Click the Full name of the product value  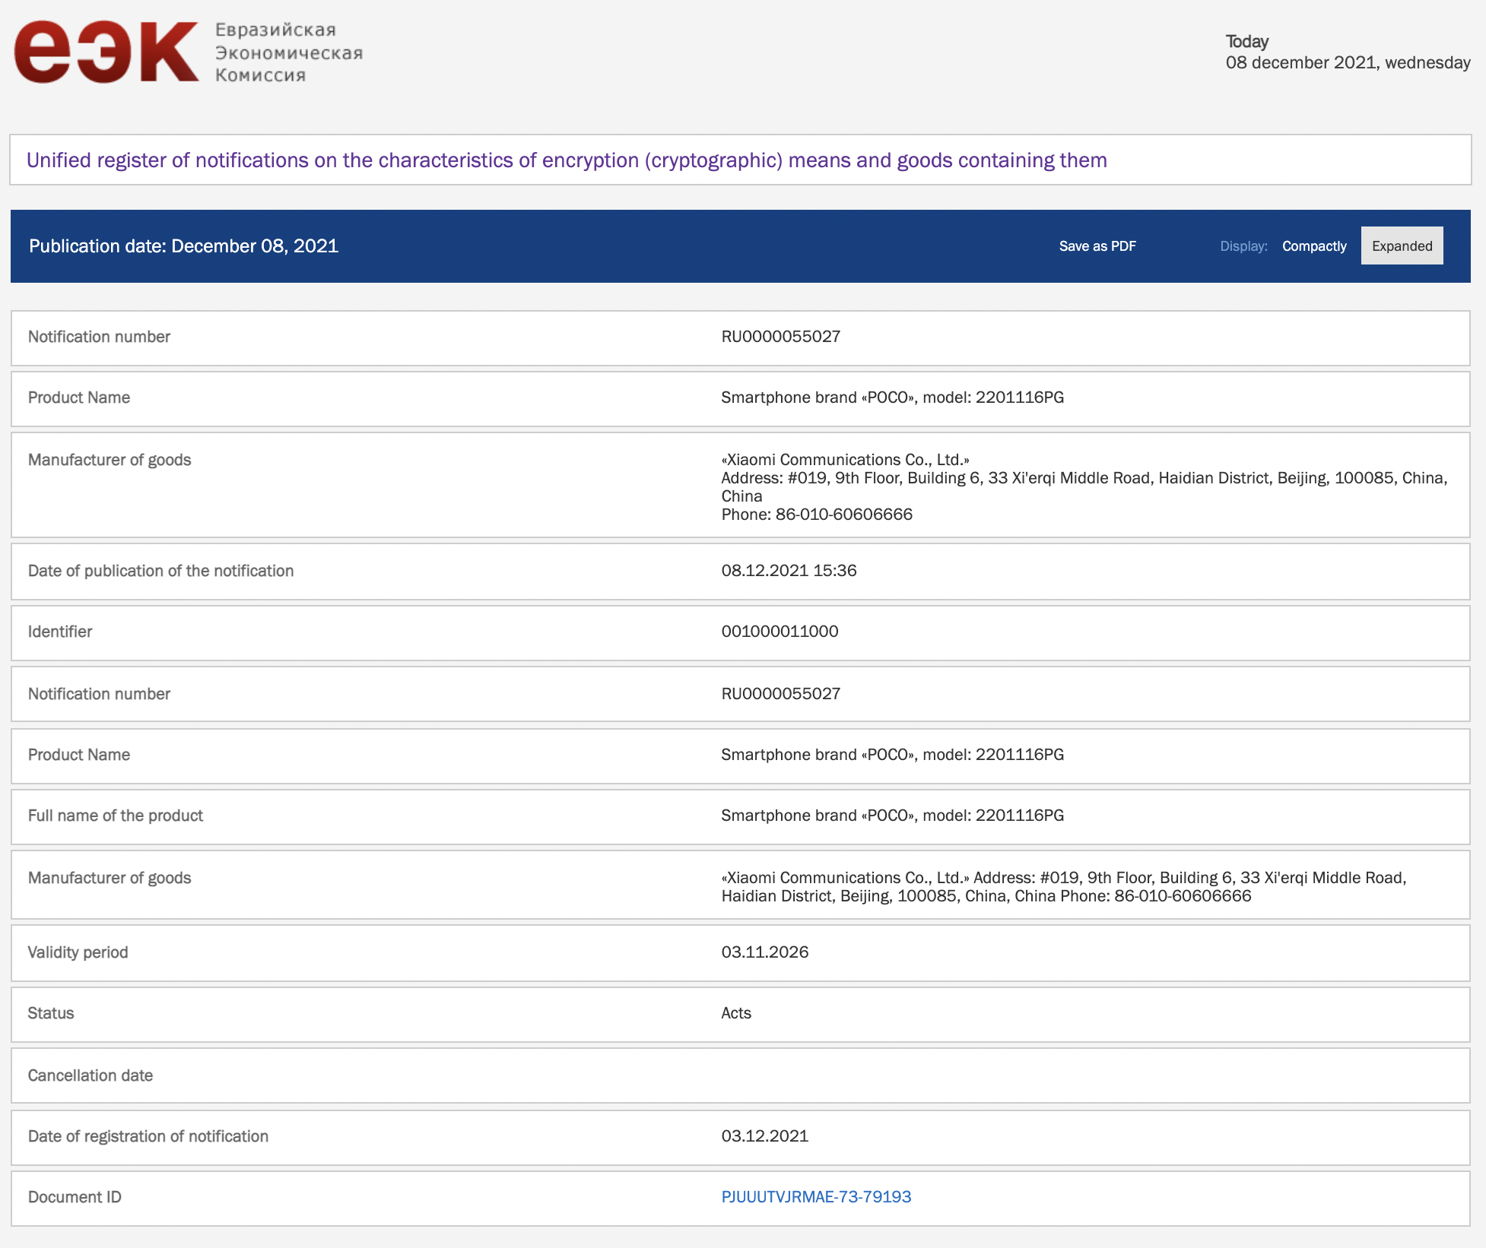tap(892, 816)
